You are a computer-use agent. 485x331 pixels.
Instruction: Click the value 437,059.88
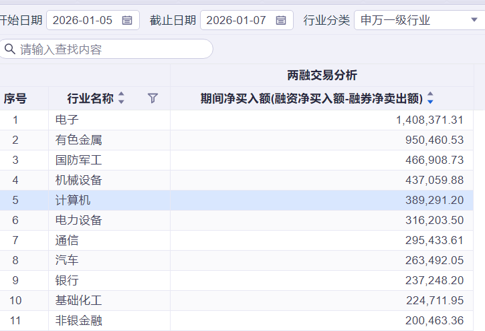click(434, 180)
